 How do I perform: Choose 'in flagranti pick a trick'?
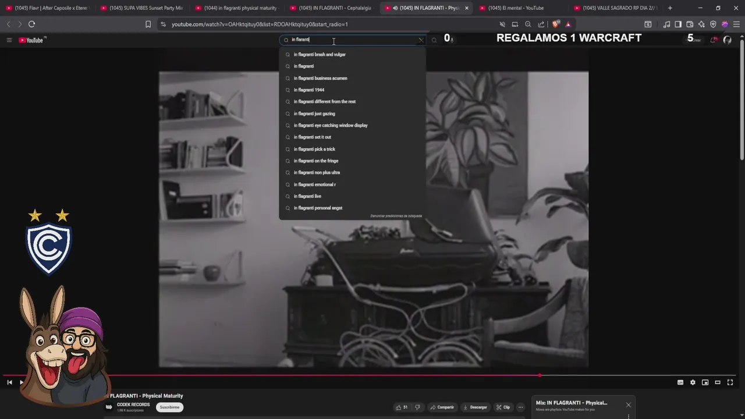click(352, 149)
